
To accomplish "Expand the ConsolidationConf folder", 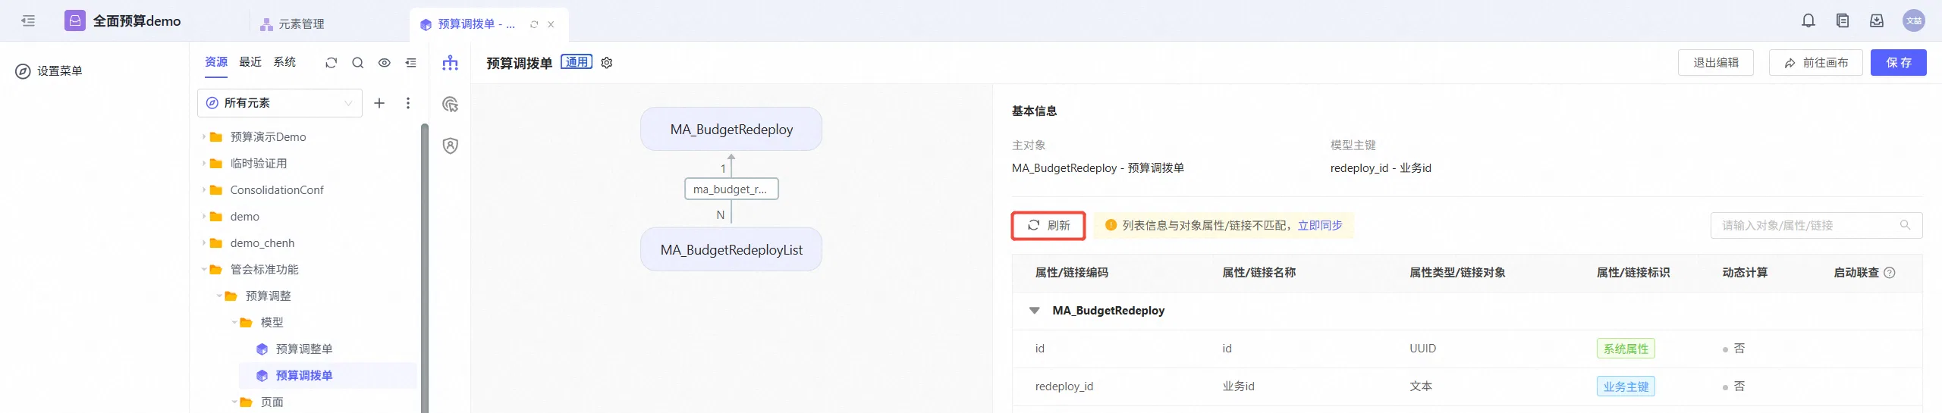I will [204, 190].
